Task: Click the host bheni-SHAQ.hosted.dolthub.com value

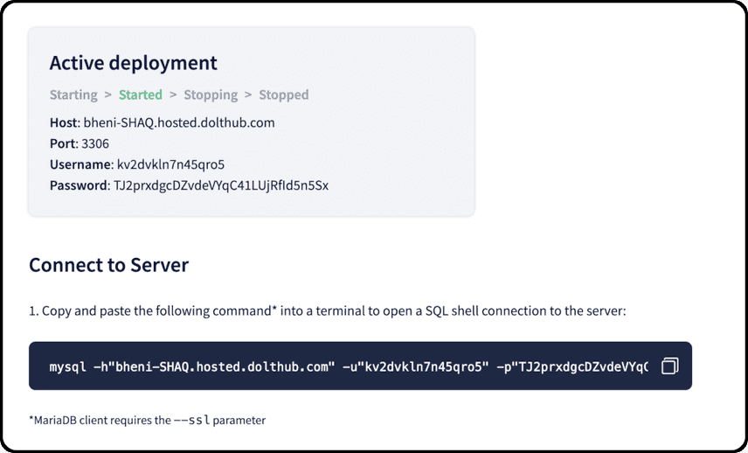Action: pos(179,122)
